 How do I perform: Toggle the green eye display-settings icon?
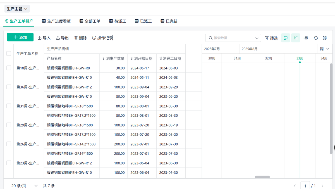(285, 38)
